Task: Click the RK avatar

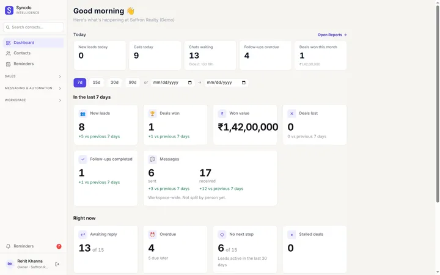Action: click(10, 264)
